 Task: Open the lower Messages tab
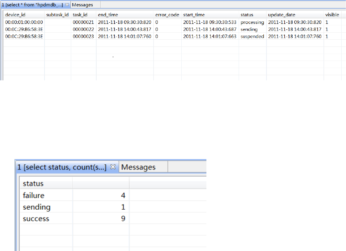pos(138,167)
